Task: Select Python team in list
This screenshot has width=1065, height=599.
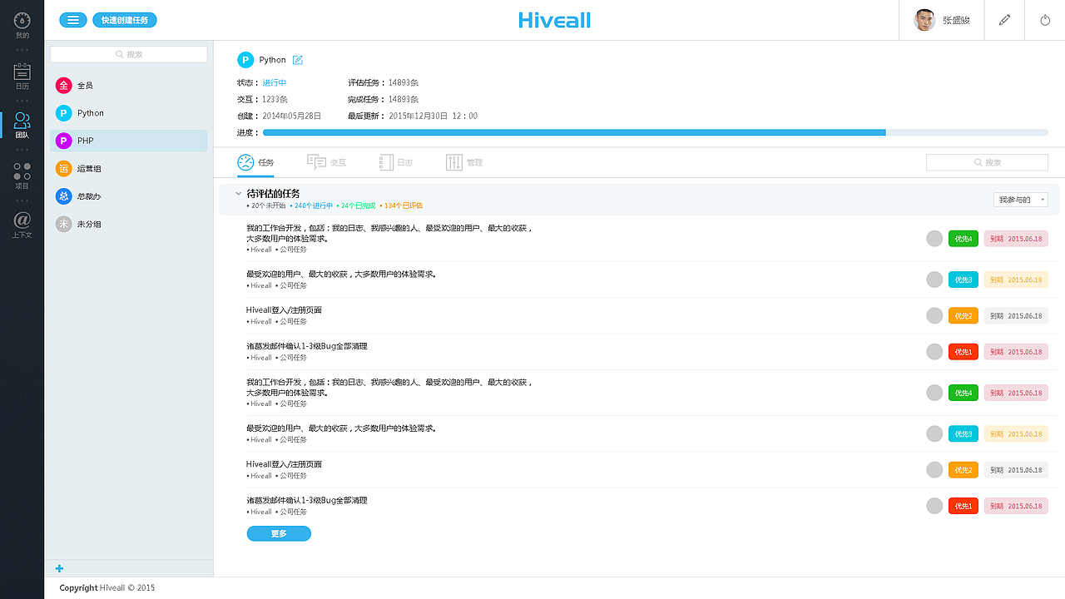Action: pos(128,113)
